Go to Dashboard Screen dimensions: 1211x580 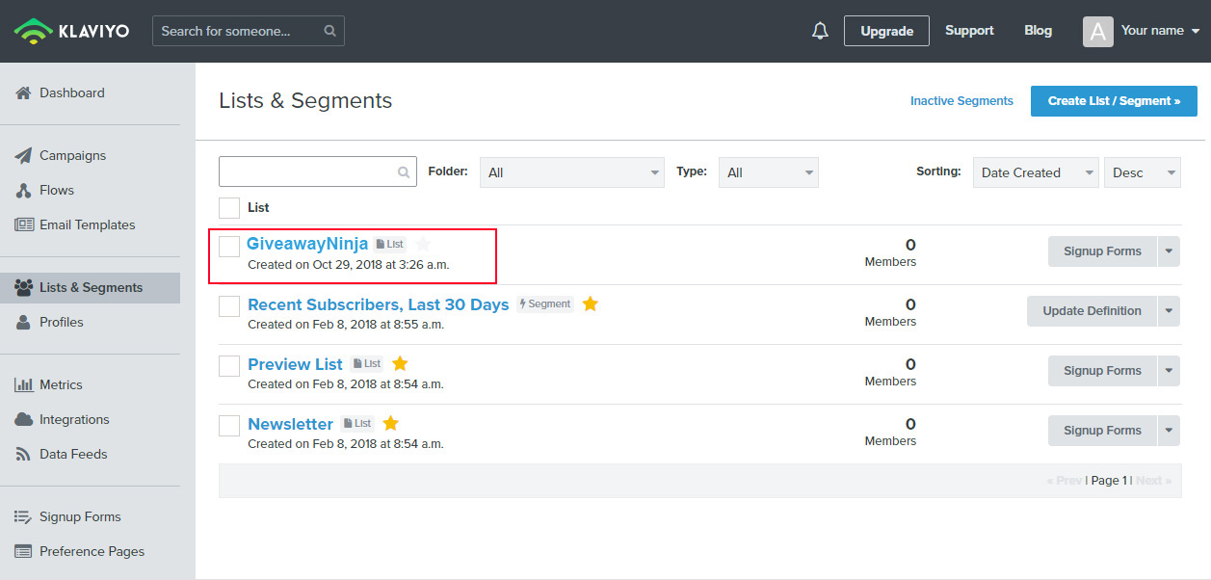(x=72, y=93)
